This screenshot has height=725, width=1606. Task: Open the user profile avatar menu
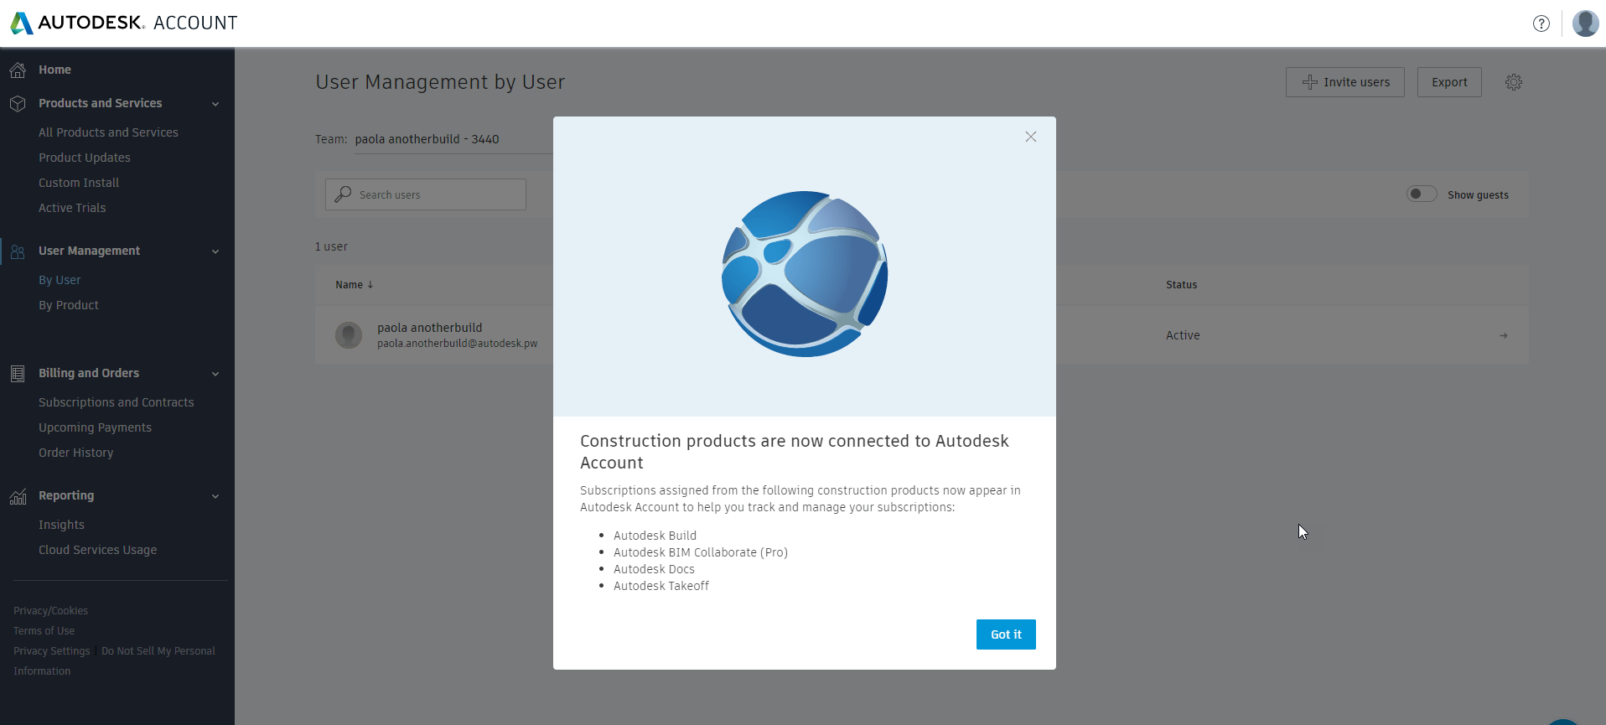tap(1585, 23)
